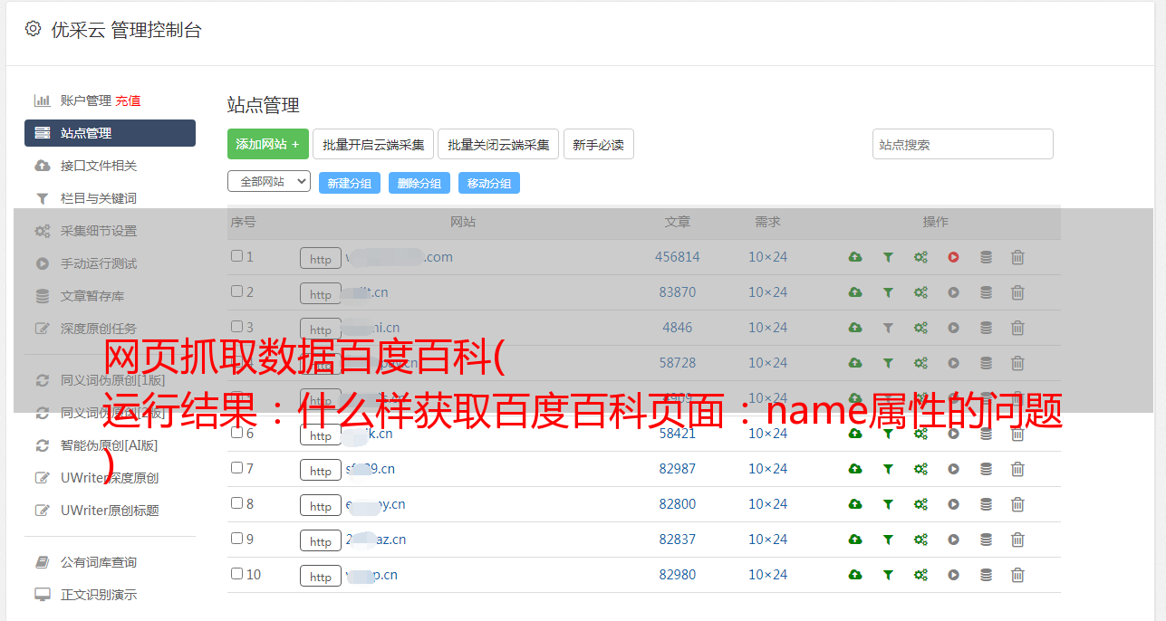The width and height of the screenshot is (1166, 621).
Task: Open UWriter深度原创 sidebar item
Action: [x=110, y=478]
